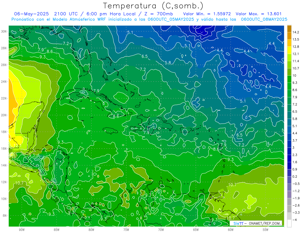Click the dark orange swatch above 14.2
This screenshot has height=233, width=301.
point(289,29)
